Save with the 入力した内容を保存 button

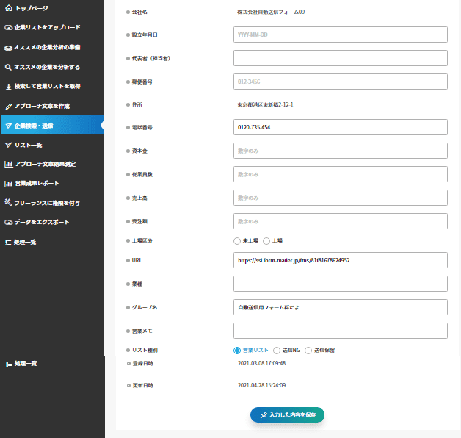click(287, 414)
